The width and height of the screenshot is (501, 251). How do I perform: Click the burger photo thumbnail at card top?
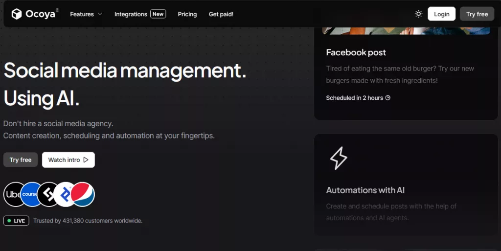pyautogui.click(x=406, y=31)
